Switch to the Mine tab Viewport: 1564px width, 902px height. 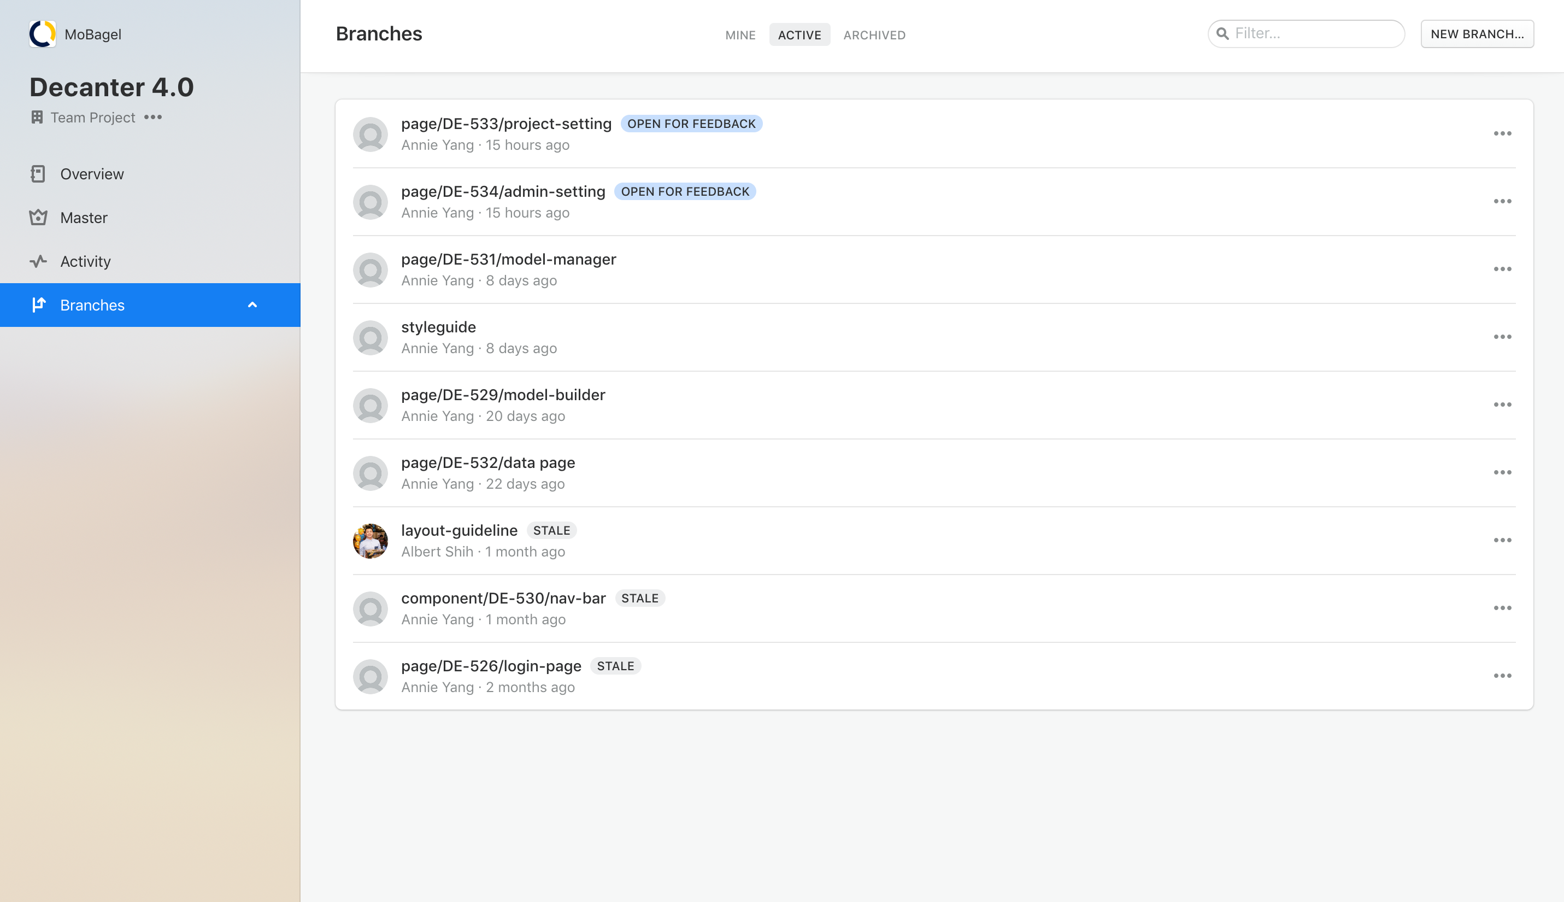tap(740, 36)
